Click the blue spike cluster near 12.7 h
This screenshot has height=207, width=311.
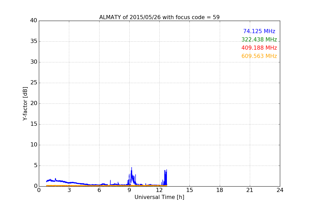tap(165, 177)
